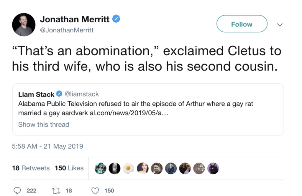The width and height of the screenshot is (302, 196).
Task: Open the black cat avatar liker
Action: 213,168
